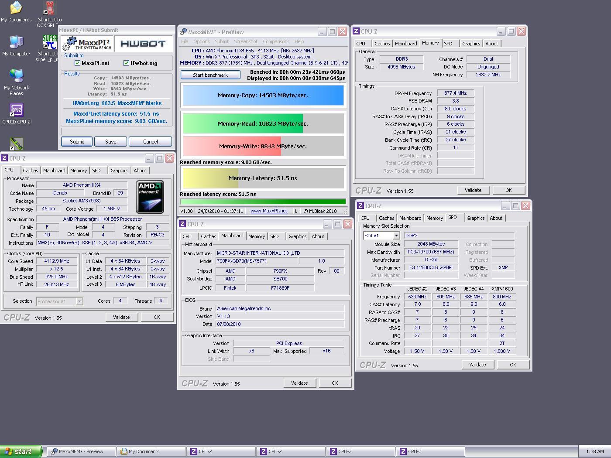Click OK in CPU-Z Mainboard window
The height and width of the screenshot is (458, 611).
coord(335,383)
